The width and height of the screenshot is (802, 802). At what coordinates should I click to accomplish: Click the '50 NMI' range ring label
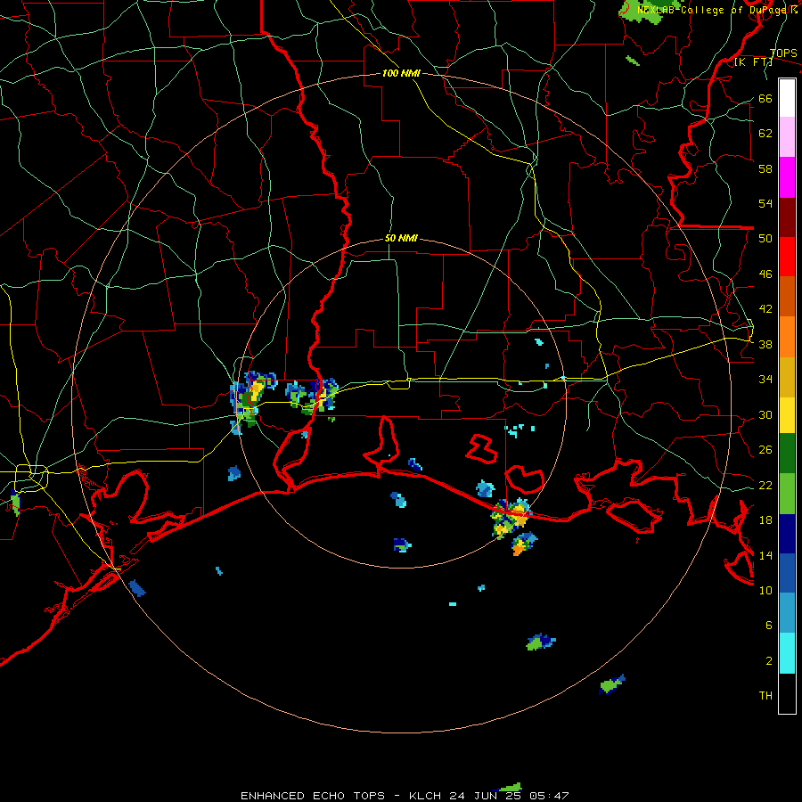pos(401,238)
